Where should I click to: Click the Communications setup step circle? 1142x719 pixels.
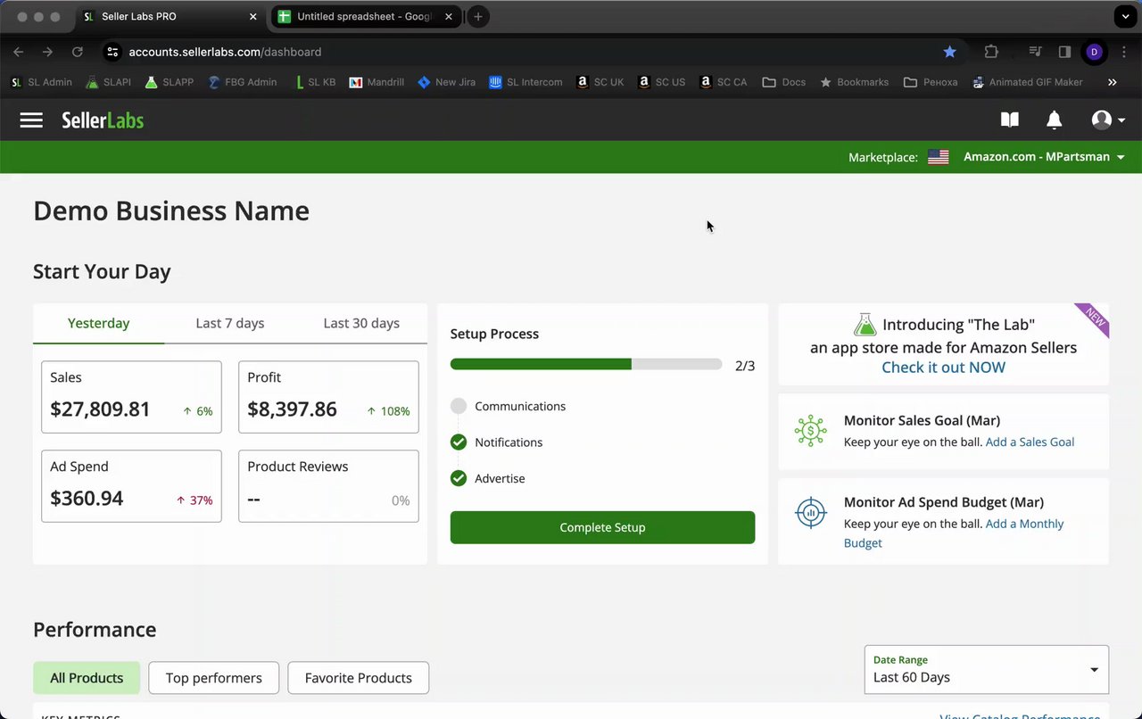coord(459,406)
